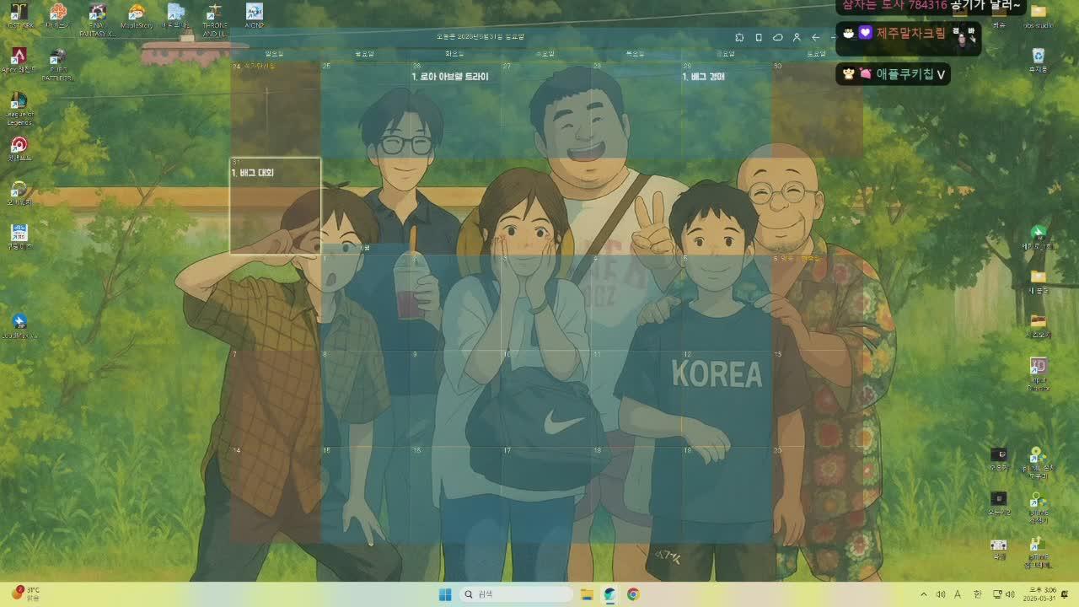
Task: Open the desktop shortcut with blue arrow circle icon
Action: tap(19, 325)
